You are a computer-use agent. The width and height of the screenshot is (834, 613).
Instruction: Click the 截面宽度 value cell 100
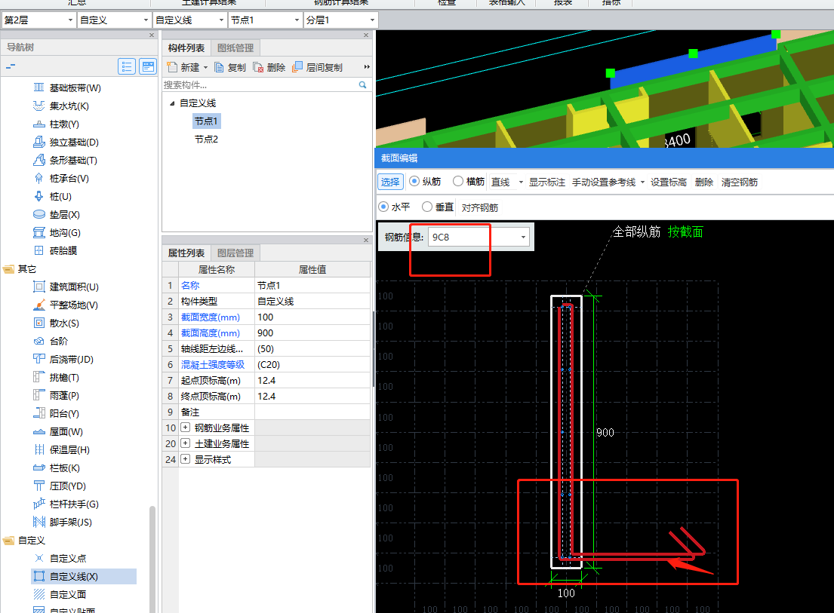312,317
